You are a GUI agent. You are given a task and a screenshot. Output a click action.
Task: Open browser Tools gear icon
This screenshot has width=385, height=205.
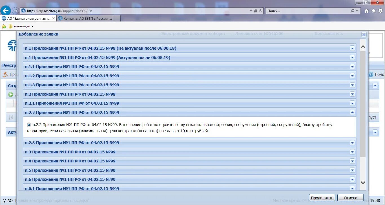(380, 11)
